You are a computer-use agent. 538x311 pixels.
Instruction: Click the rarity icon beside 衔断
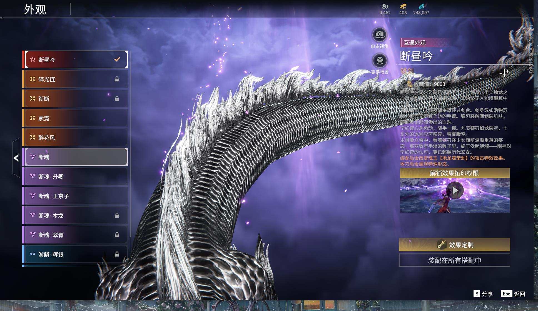point(33,98)
